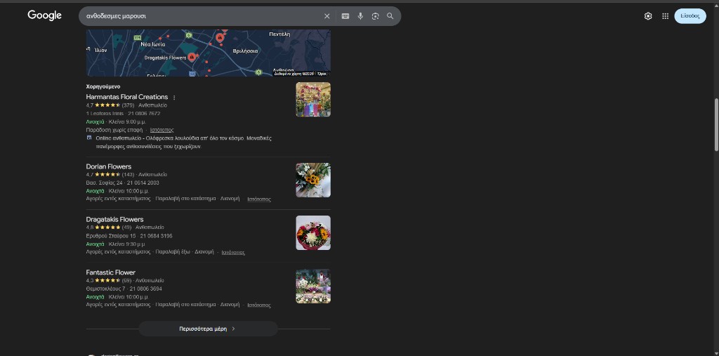
Task: Open Fantastic Flower listing
Action: [x=110, y=272]
